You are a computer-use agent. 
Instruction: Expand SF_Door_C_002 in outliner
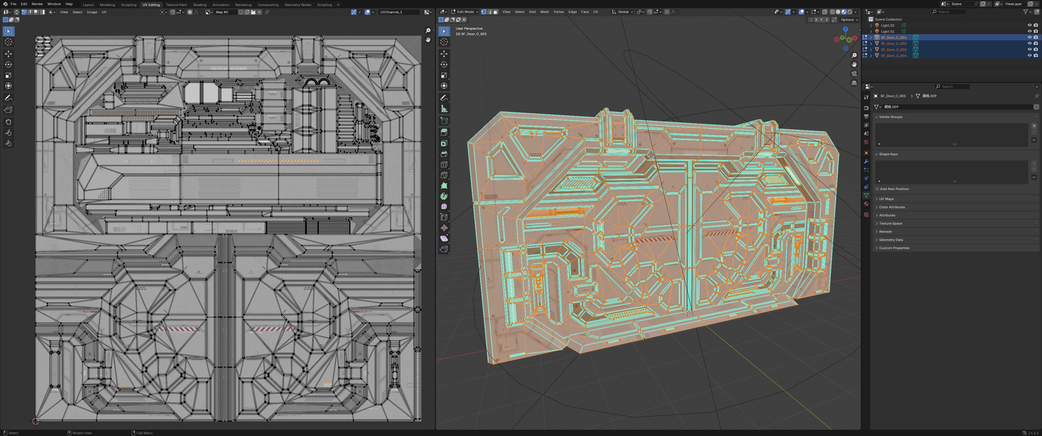871,43
